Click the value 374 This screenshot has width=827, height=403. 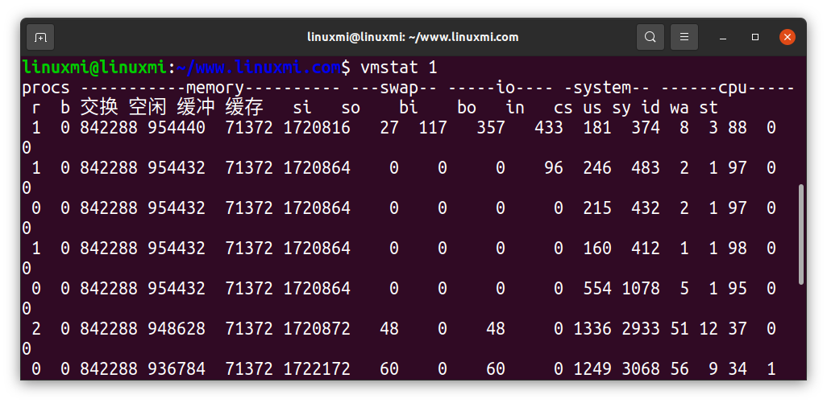tap(646, 128)
